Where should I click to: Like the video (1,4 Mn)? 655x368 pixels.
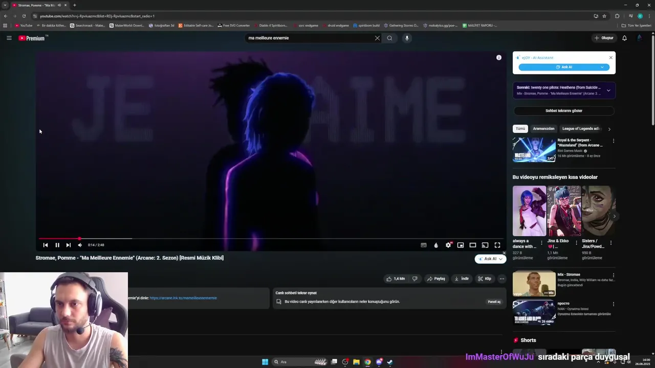pyautogui.click(x=396, y=279)
